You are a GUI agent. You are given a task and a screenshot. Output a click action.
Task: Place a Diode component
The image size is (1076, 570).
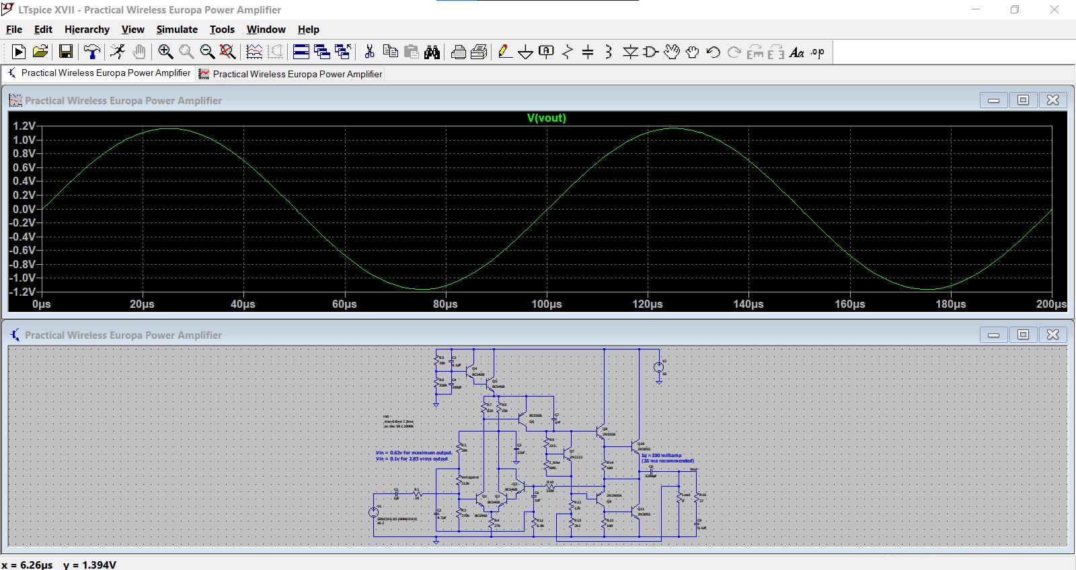630,52
